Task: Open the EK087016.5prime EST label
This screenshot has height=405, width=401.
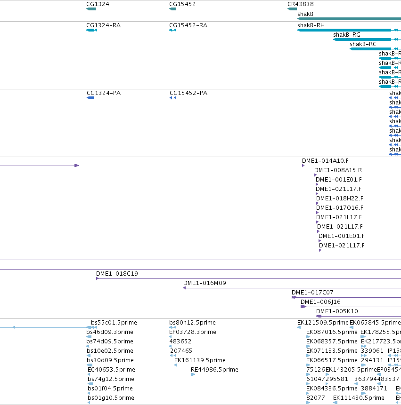Action: point(332,332)
